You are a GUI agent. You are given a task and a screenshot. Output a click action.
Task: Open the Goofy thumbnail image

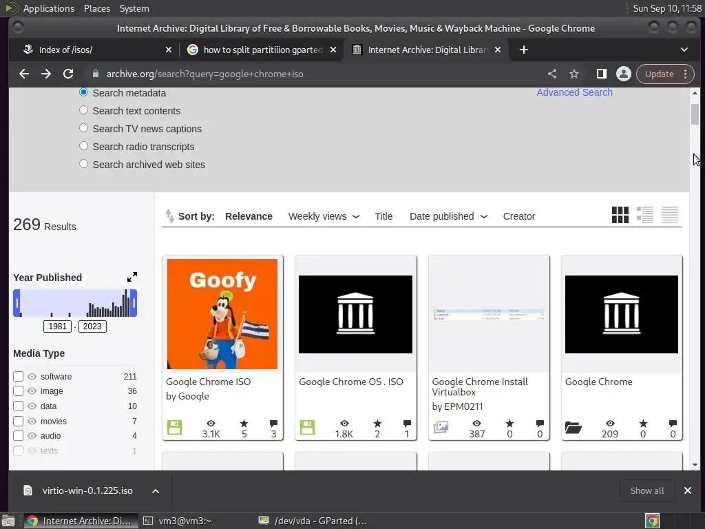tap(222, 314)
